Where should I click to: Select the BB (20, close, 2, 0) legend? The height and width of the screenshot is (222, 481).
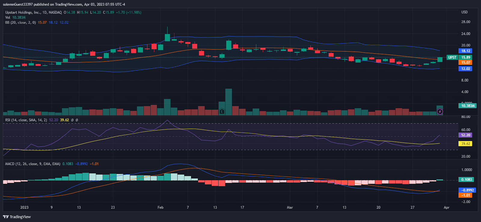[20, 23]
